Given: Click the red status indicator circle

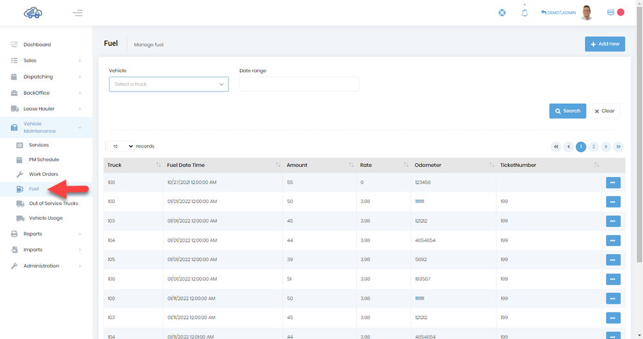Looking at the screenshot, I should (x=621, y=12).
